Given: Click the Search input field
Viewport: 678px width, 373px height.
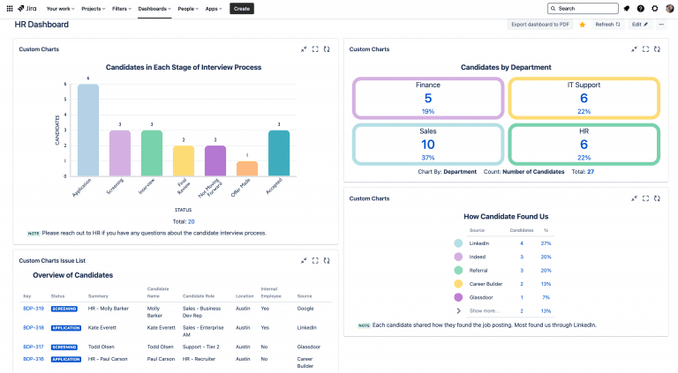Looking at the screenshot, I should [583, 9].
